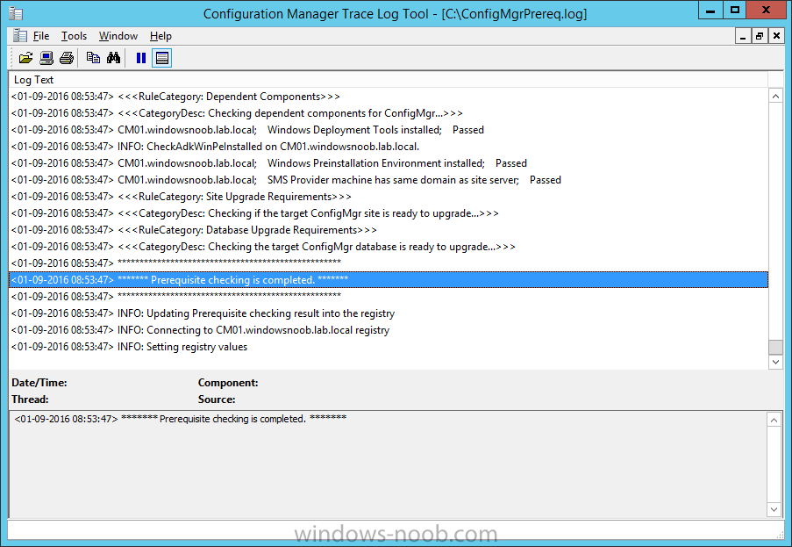Close the inner ConfigMgrPrereq.log document
This screenshot has width=792, height=547.
click(x=776, y=36)
